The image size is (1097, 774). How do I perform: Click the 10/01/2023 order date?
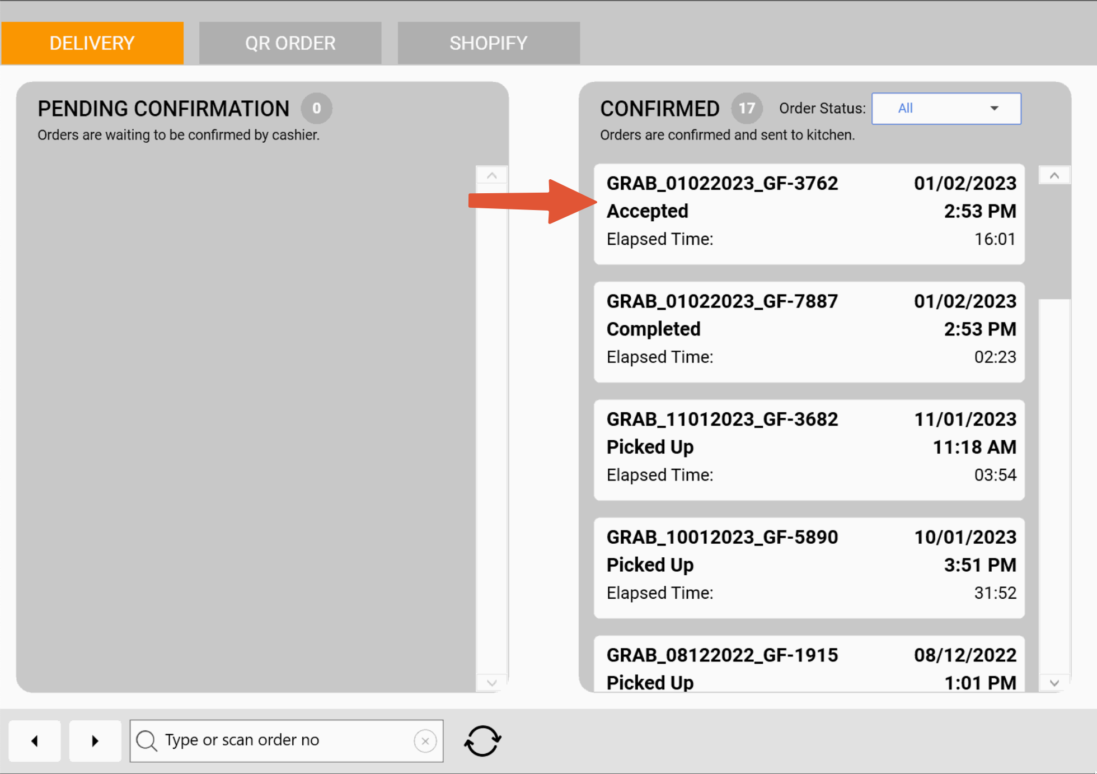tap(965, 537)
